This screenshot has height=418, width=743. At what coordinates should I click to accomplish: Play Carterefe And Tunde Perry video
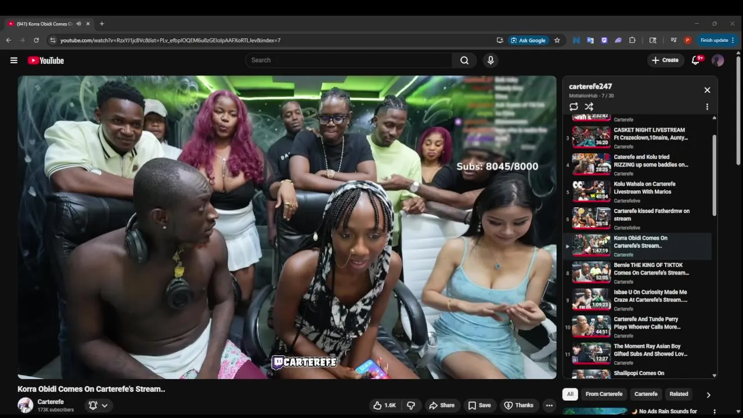point(637,327)
